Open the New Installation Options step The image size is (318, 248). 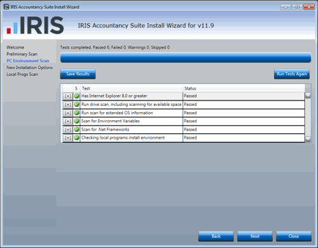click(x=29, y=68)
